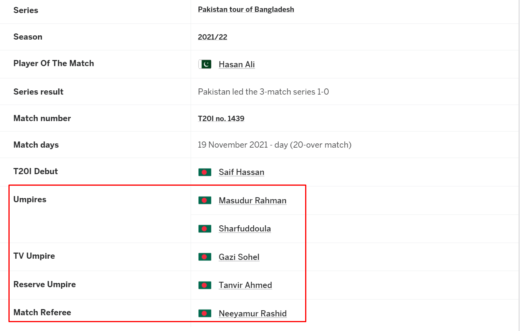Open Pakistan tour of Bangladesh series link
520x331 pixels.
tap(246, 9)
